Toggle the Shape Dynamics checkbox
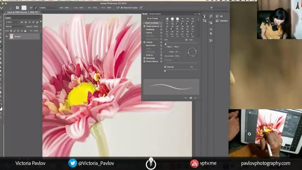Screen dimensions: 302x170 pyautogui.click(x=144, y=26)
